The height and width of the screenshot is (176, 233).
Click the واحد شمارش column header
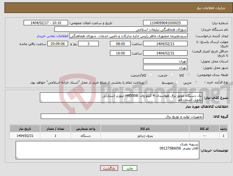[86, 129]
